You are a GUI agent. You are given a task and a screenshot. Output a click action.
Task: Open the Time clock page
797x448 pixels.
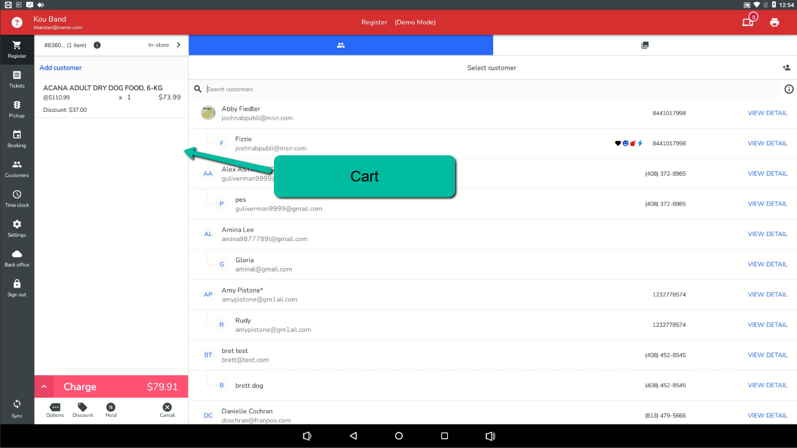tap(17, 198)
